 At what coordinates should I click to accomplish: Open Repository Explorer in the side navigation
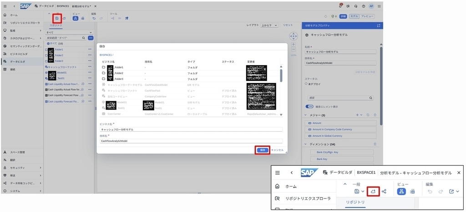point(22,23)
